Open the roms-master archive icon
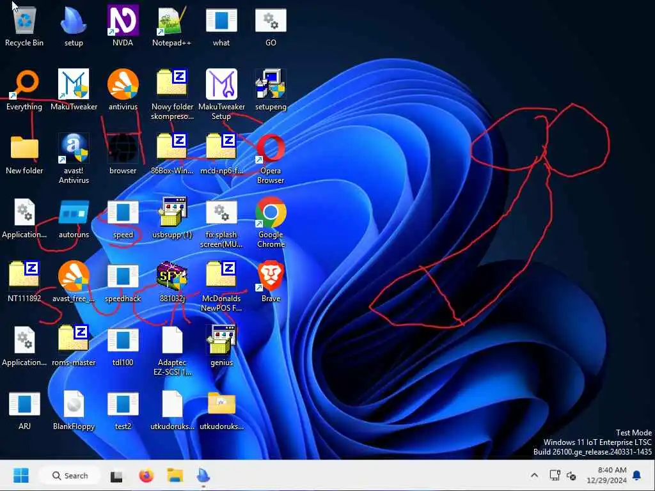This screenshot has width=655, height=491. (74, 346)
